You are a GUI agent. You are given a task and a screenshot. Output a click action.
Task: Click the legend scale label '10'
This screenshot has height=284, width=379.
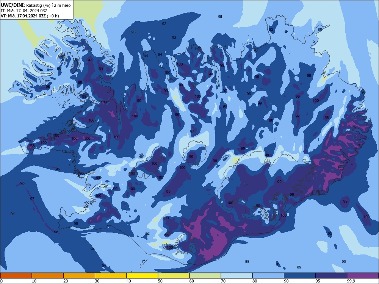coord(34,281)
